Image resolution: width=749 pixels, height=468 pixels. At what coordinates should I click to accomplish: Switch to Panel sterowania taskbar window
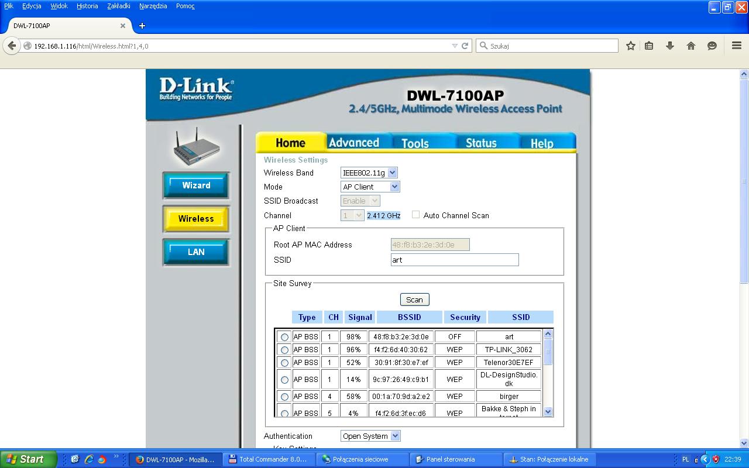pos(457,459)
